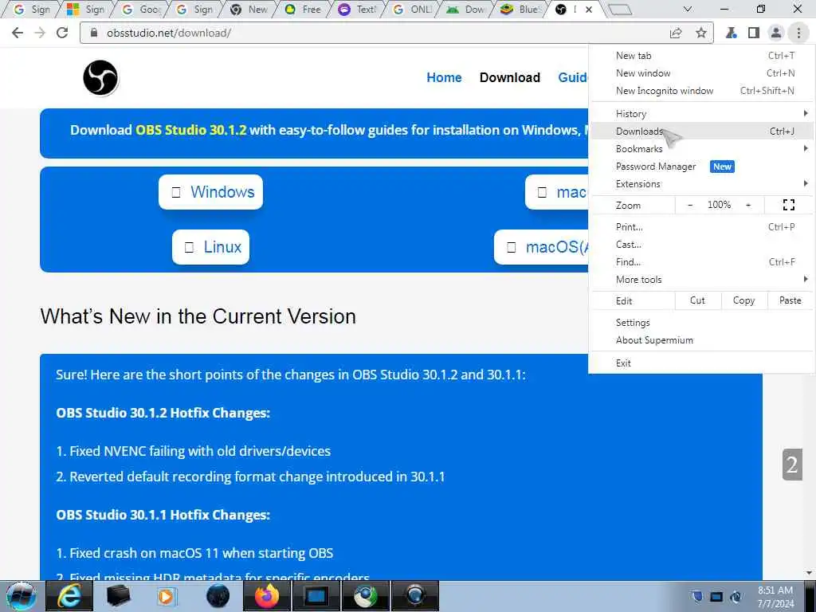Expand the History submenu arrow

point(805,113)
